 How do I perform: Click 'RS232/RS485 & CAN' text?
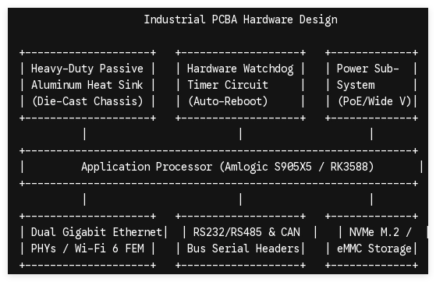pyautogui.click(x=246, y=232)
